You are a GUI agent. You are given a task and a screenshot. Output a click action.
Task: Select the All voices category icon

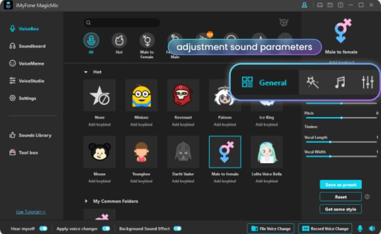(x=91, y=40)
